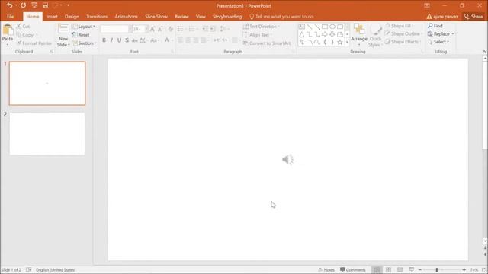
Task: Select slide 2 thumbnail
Action: (47, 134)
